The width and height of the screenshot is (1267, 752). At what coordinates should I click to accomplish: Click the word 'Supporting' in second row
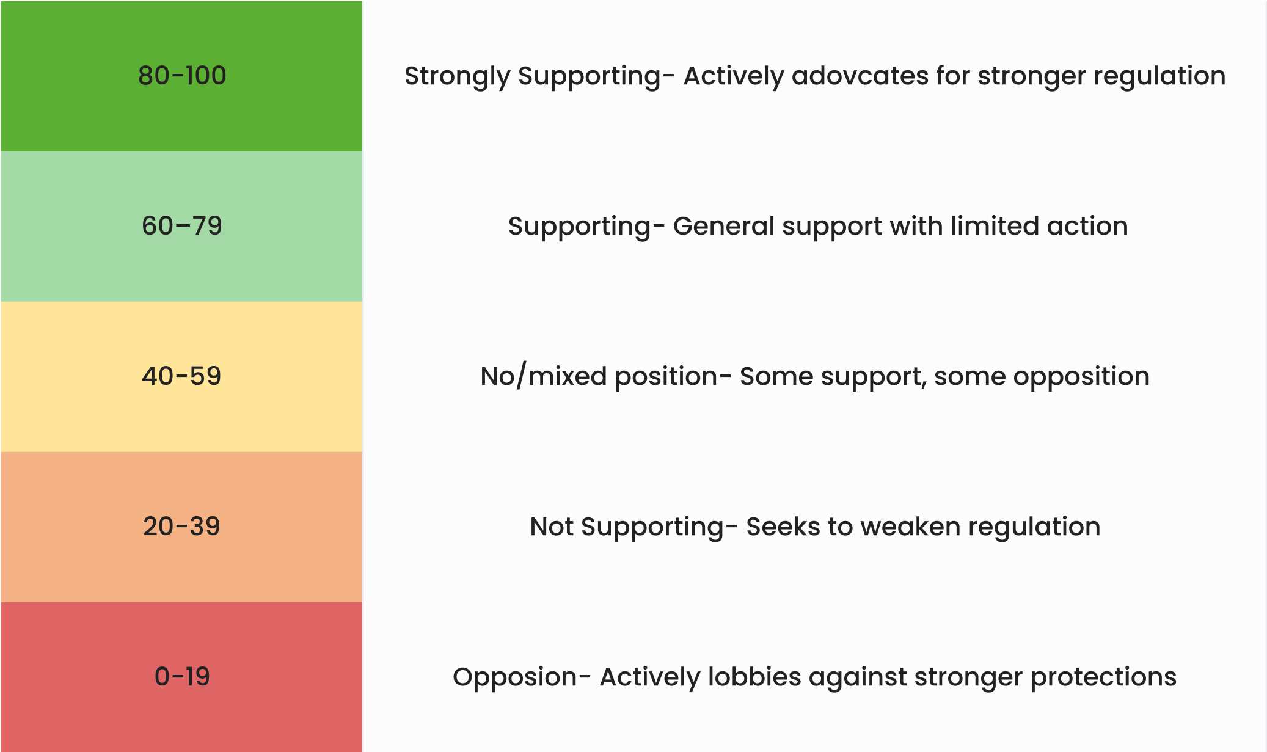(579, 227)
